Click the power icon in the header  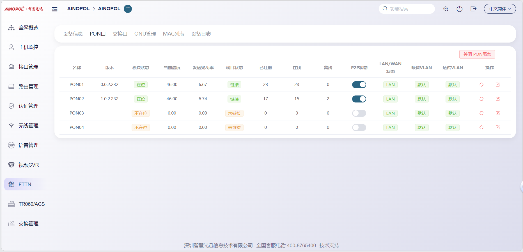(x=459, y=9)
